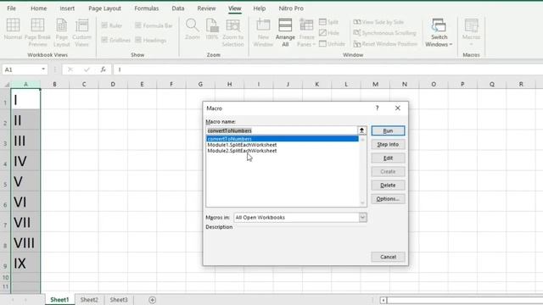Open the File tab
The width and height of the screenshot is (543, 305).
(x=11, y=8)
